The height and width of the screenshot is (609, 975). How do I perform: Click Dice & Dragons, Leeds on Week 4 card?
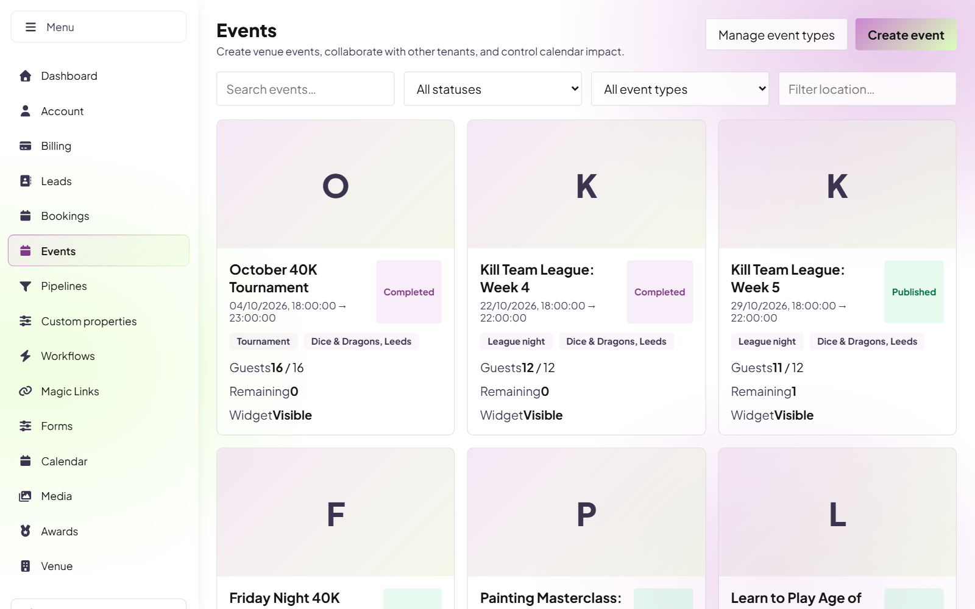pyautogui.click(x=616, y=342)
